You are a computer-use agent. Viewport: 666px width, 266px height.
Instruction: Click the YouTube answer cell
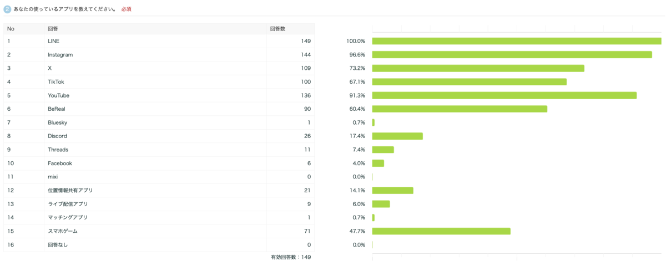[x=59, y=95]
